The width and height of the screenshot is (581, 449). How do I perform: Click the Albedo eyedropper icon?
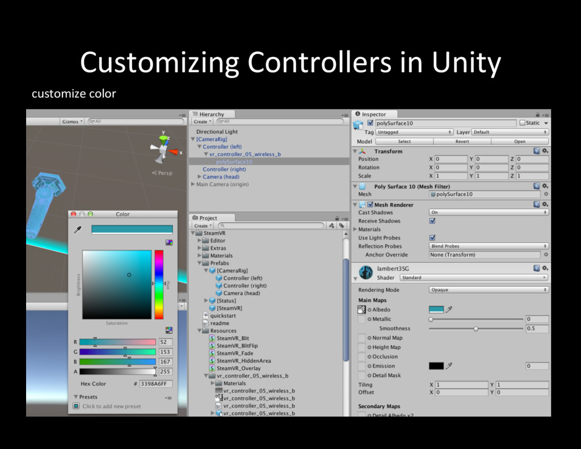[449, 309]
